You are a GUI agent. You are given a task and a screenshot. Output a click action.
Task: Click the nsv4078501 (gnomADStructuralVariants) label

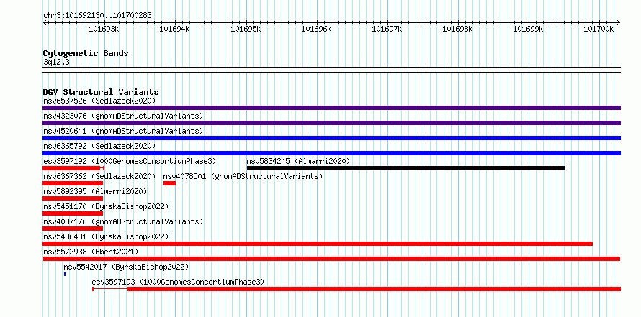tap(243, 176)
